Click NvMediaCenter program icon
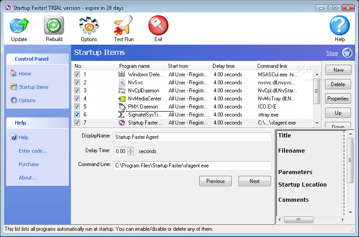359x237 pixels. click(x=122, y=99)
